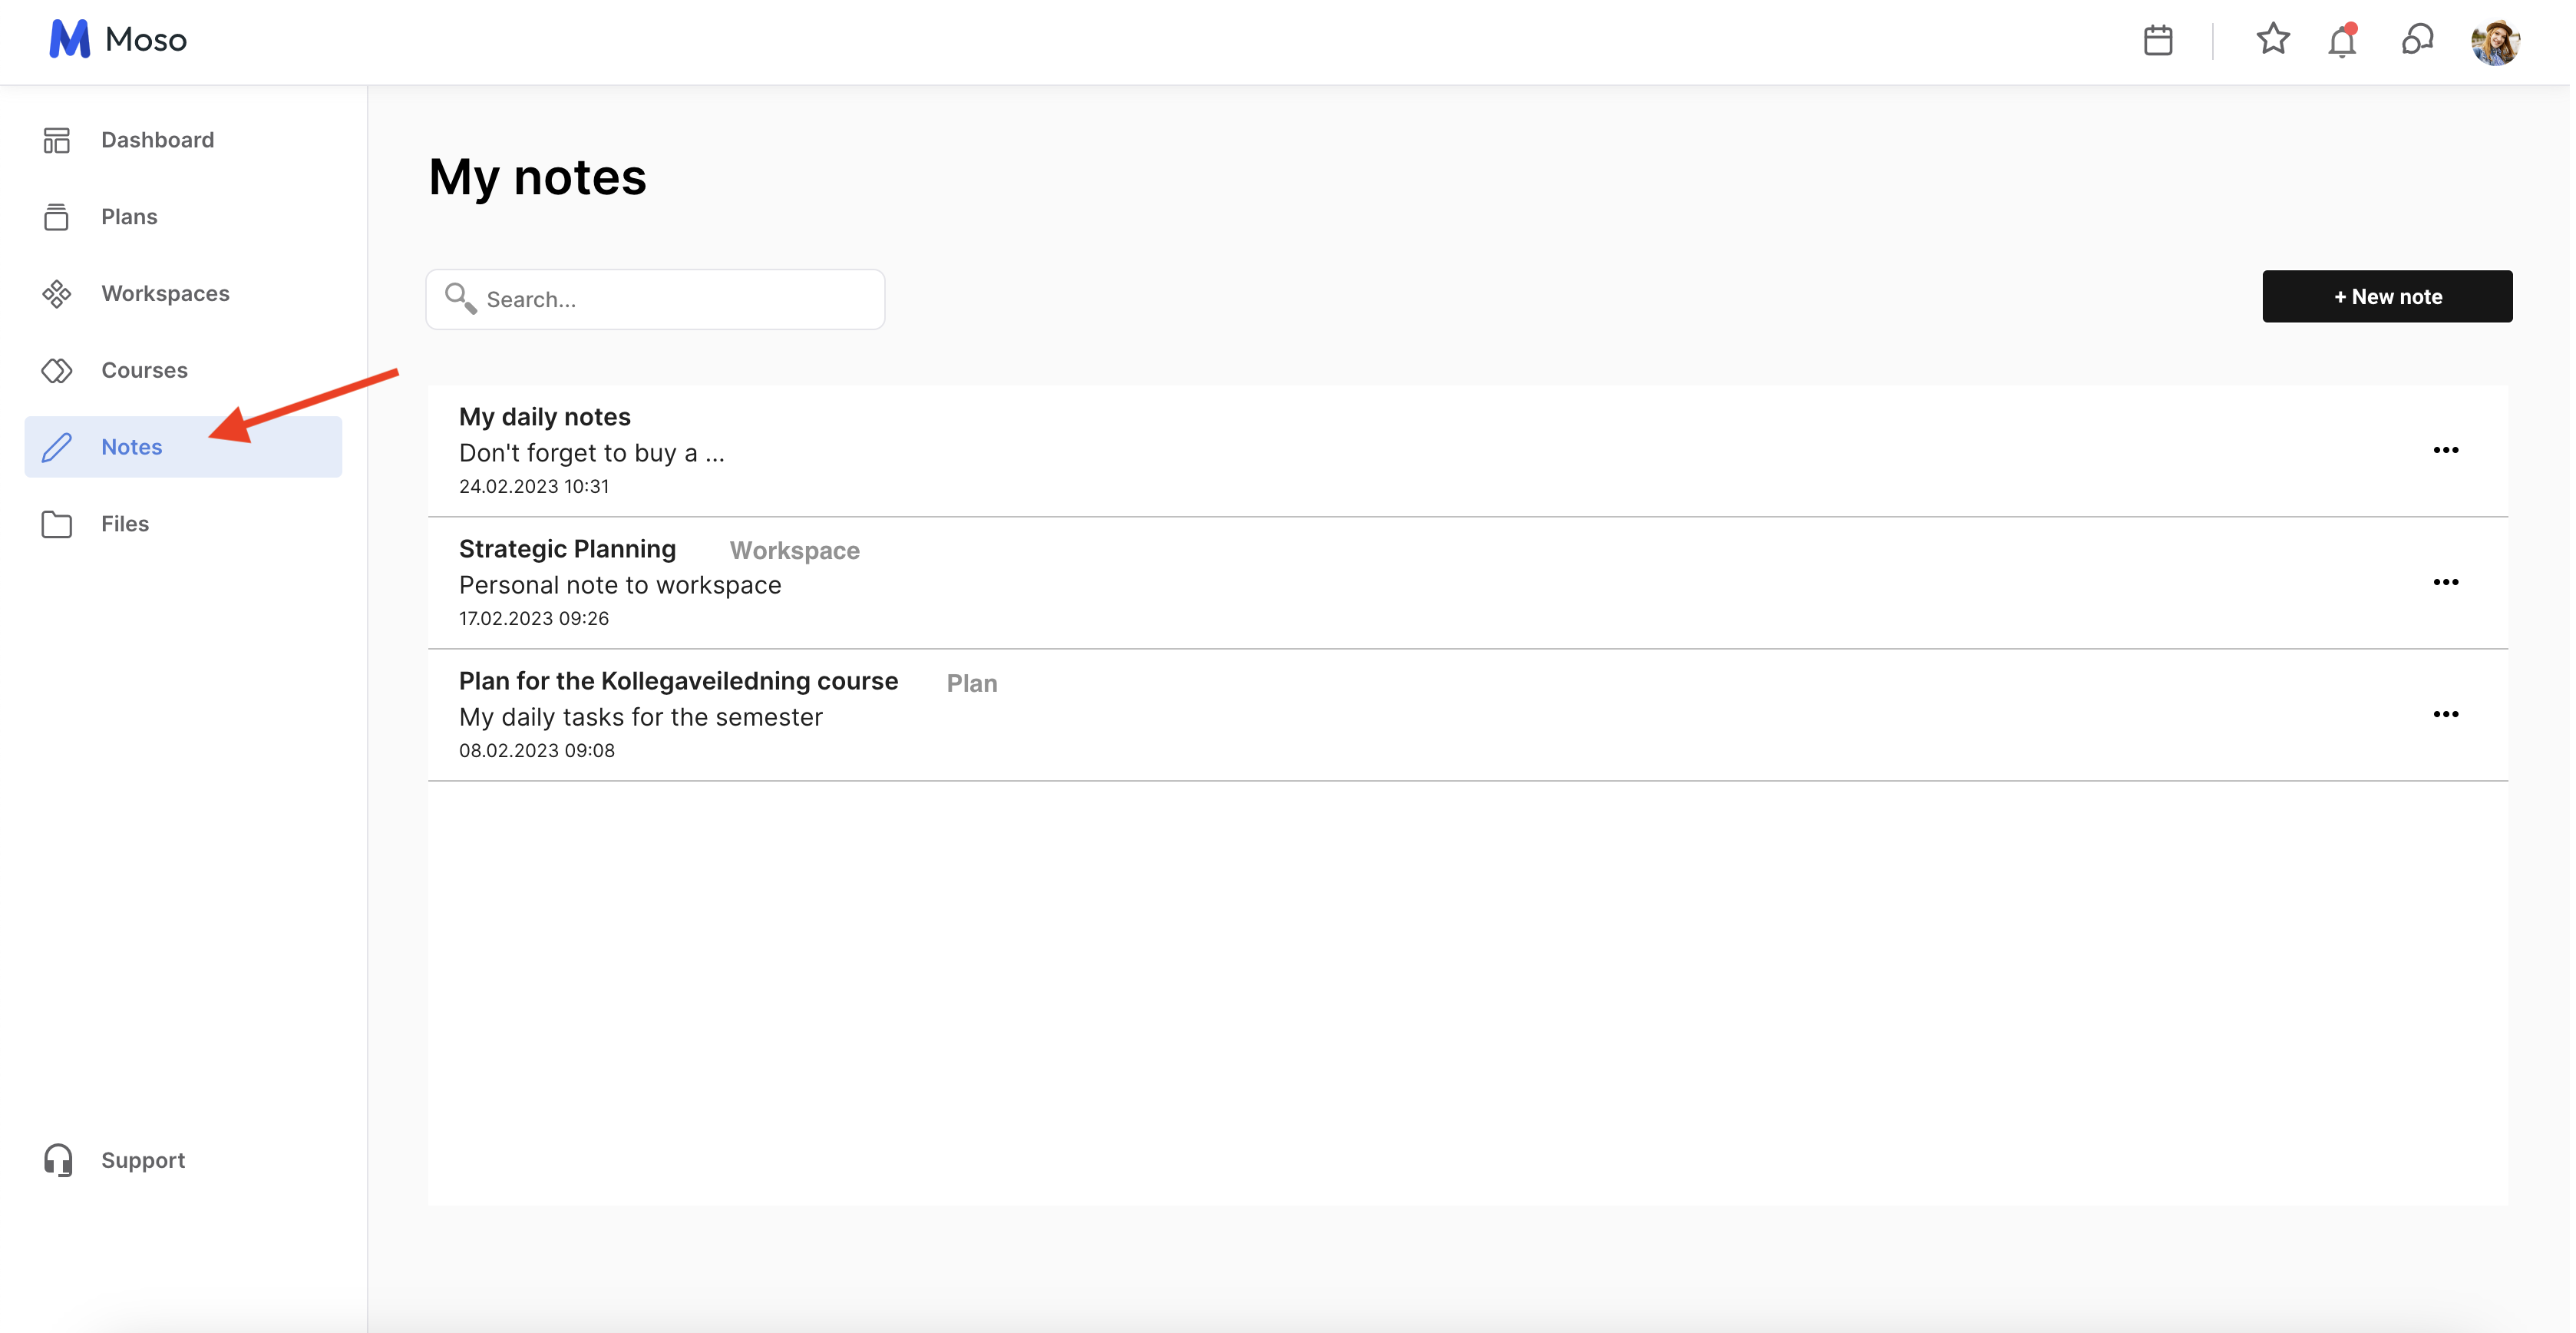Open notifications bell icon
The image size is (2576, 1333).
[x=2342, y=42]
